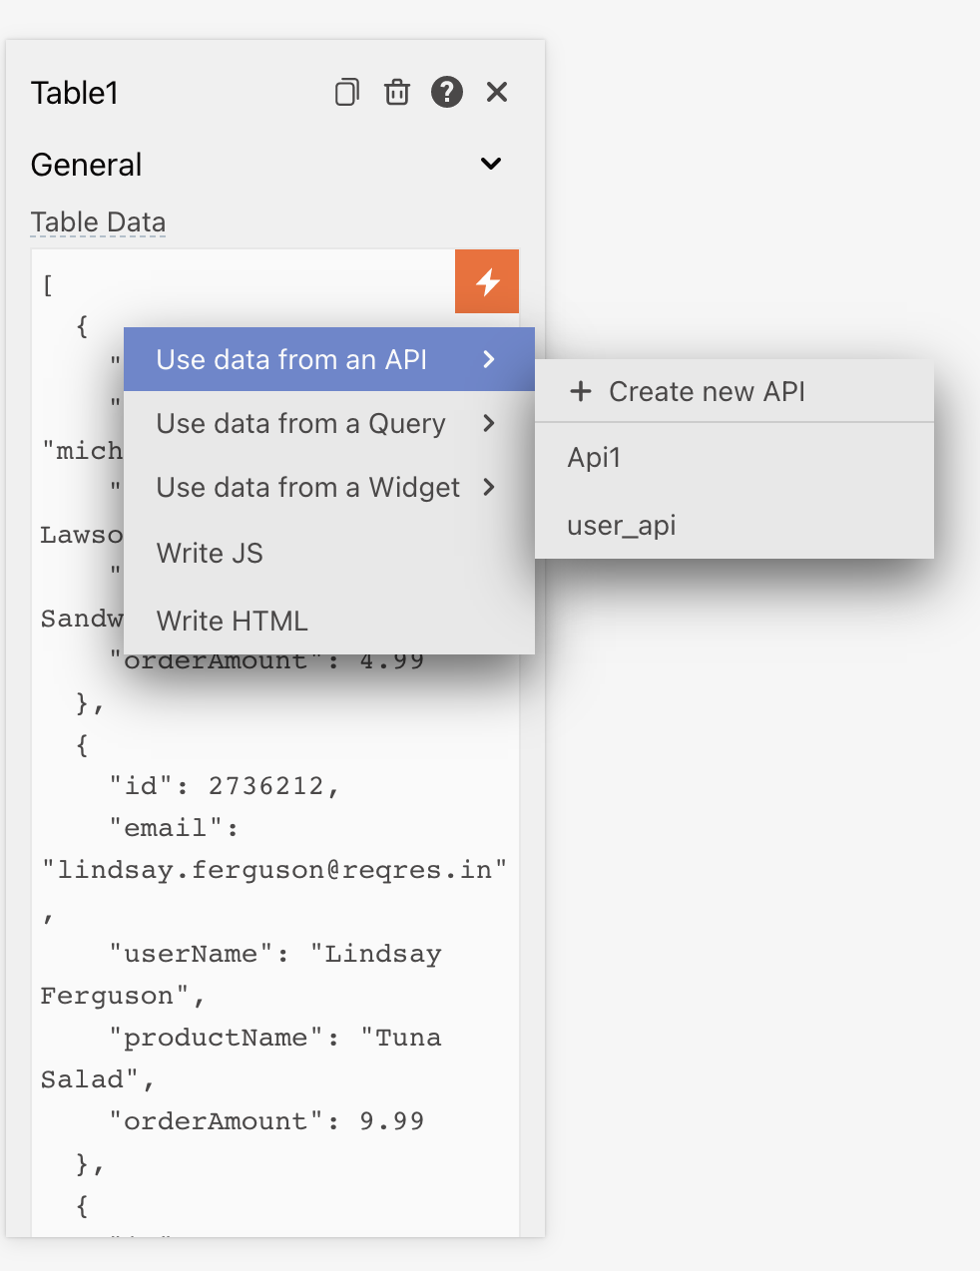Choose the Write HTML option
The width and height of the screenshot is (980, 1271).
[x=329, y=621]
